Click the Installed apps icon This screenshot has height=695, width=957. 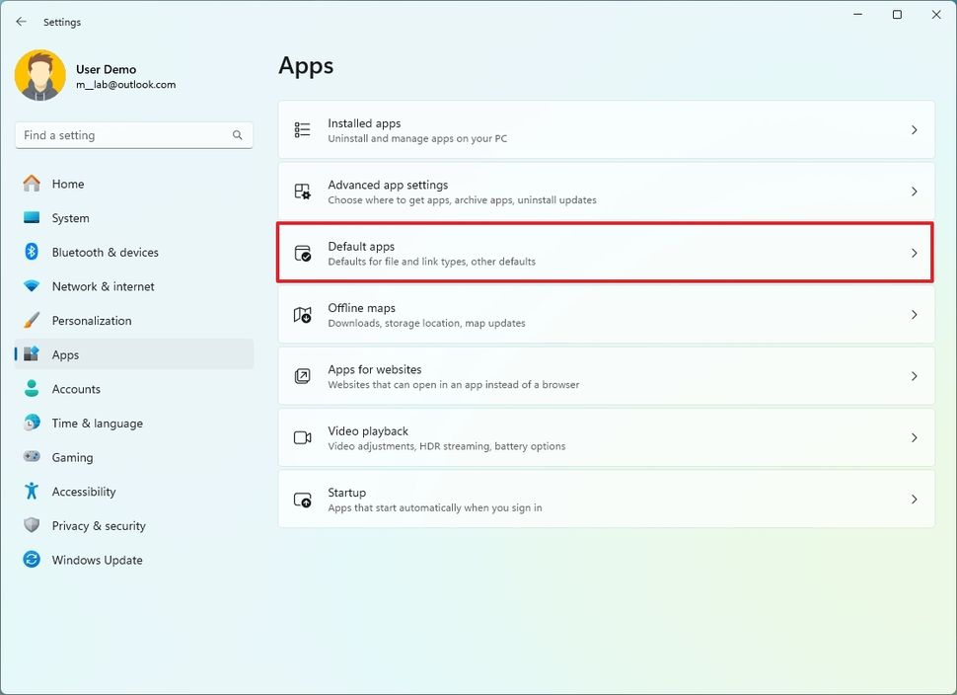[x=303, y=129]
